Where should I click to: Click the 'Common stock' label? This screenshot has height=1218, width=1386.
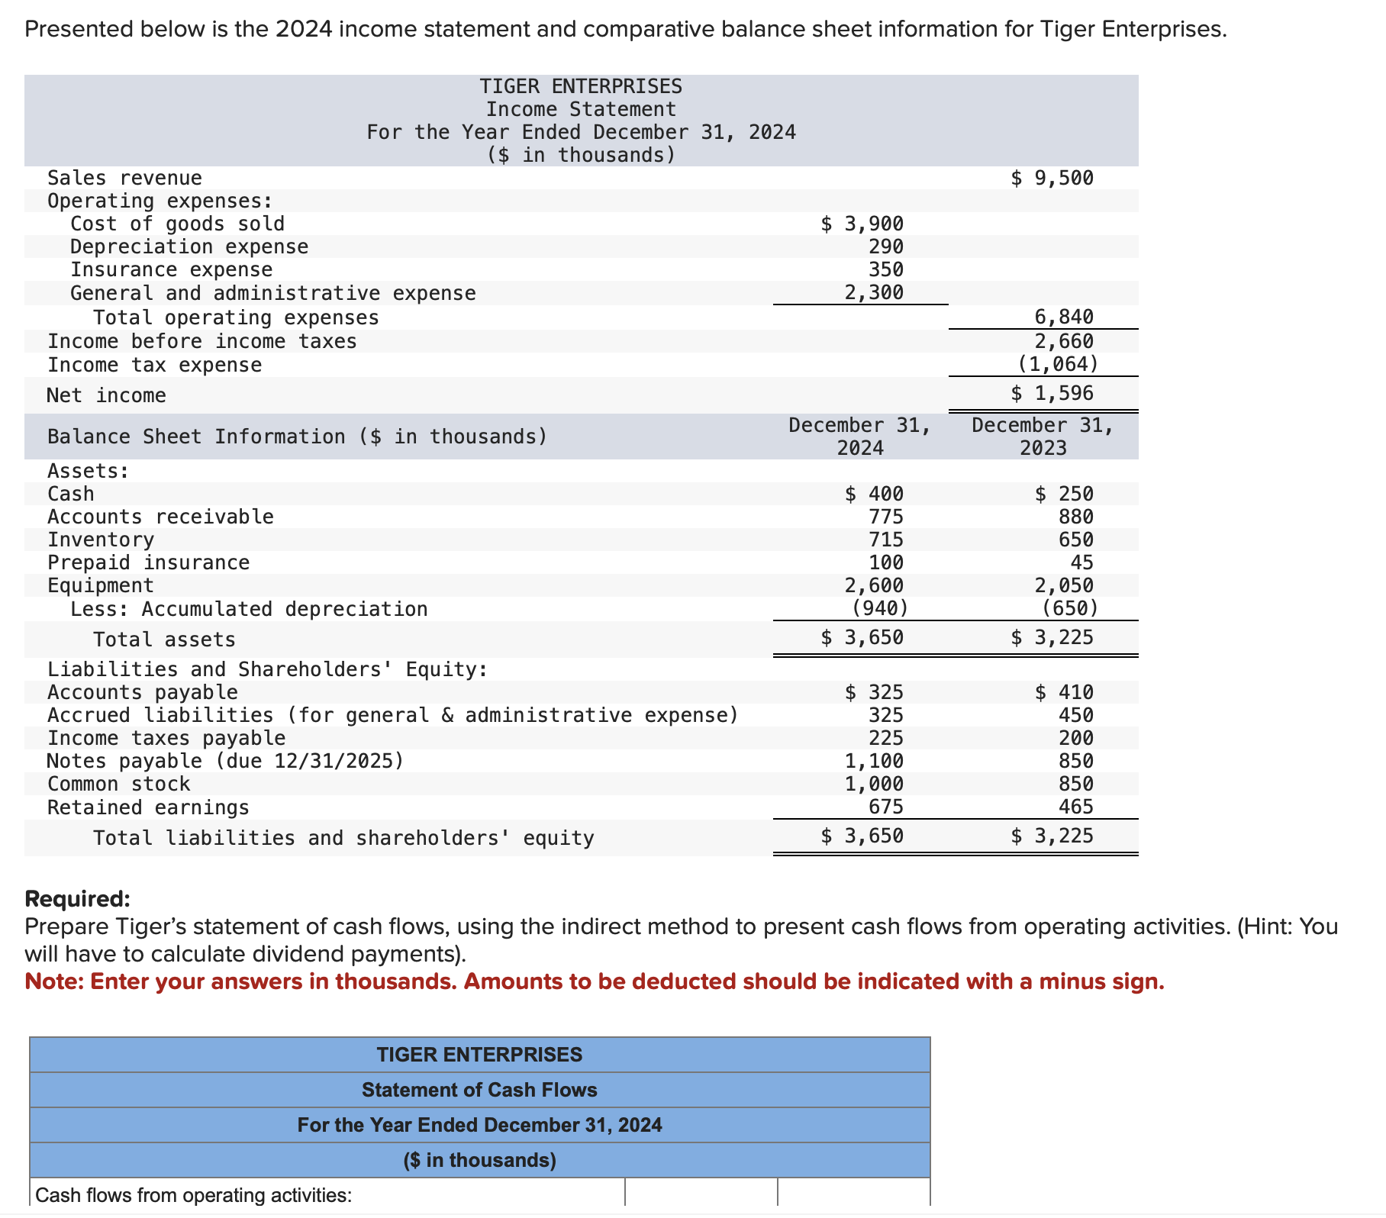point(118,784)
